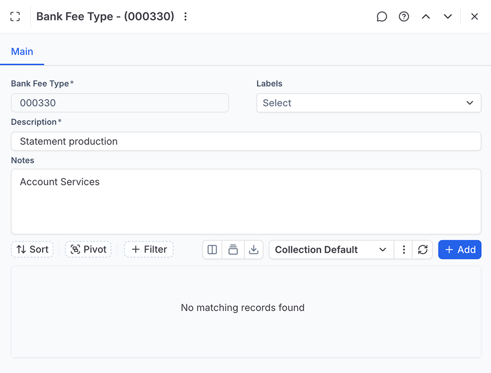This screenshot has width=491, height=373.
Task: Open the comments chat bubble icon
Action: pos(382,16)
